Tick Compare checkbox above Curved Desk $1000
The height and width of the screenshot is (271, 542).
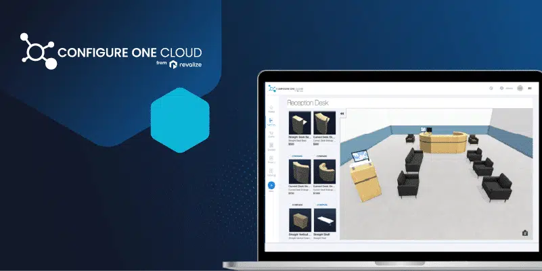point(315,156)
